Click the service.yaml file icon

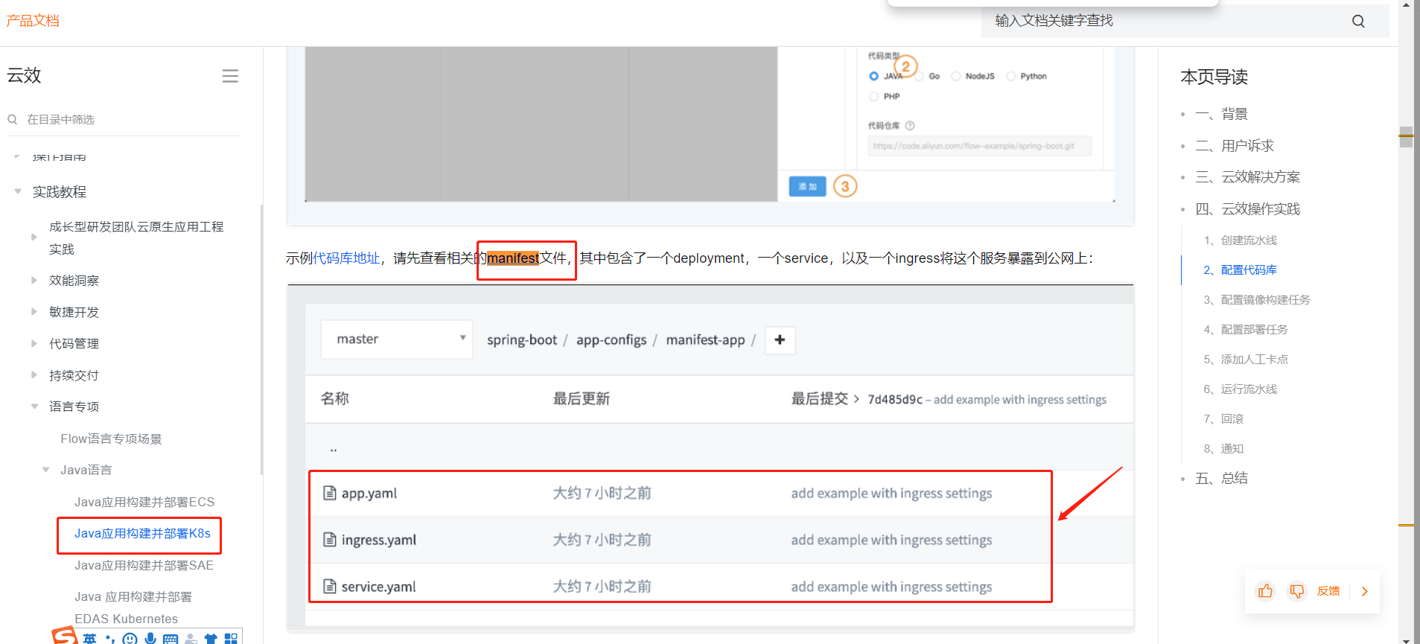tap(330, 586)
